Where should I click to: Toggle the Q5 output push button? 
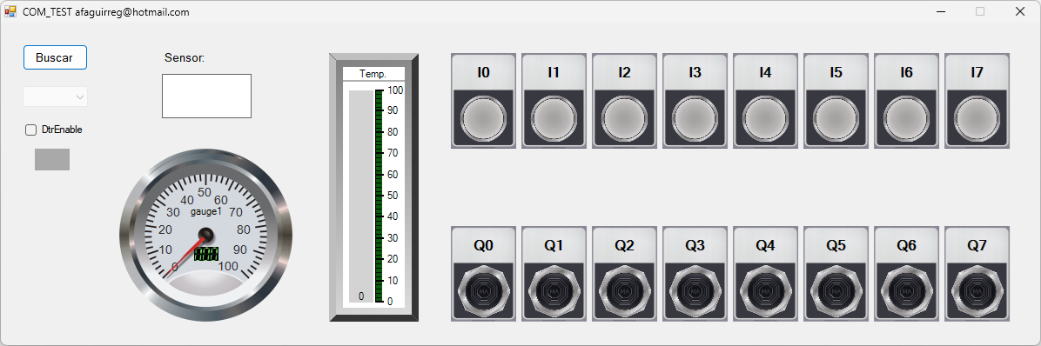836,290
